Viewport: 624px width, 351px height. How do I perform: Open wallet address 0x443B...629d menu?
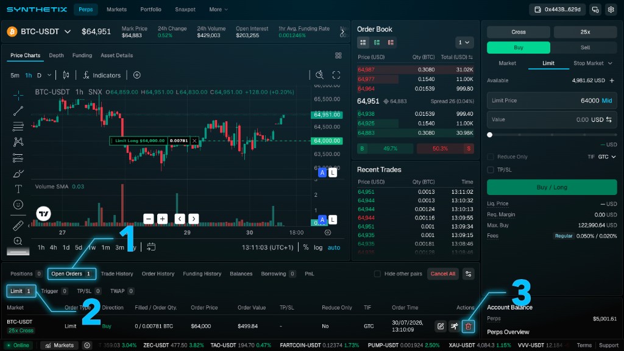(557, 10)
